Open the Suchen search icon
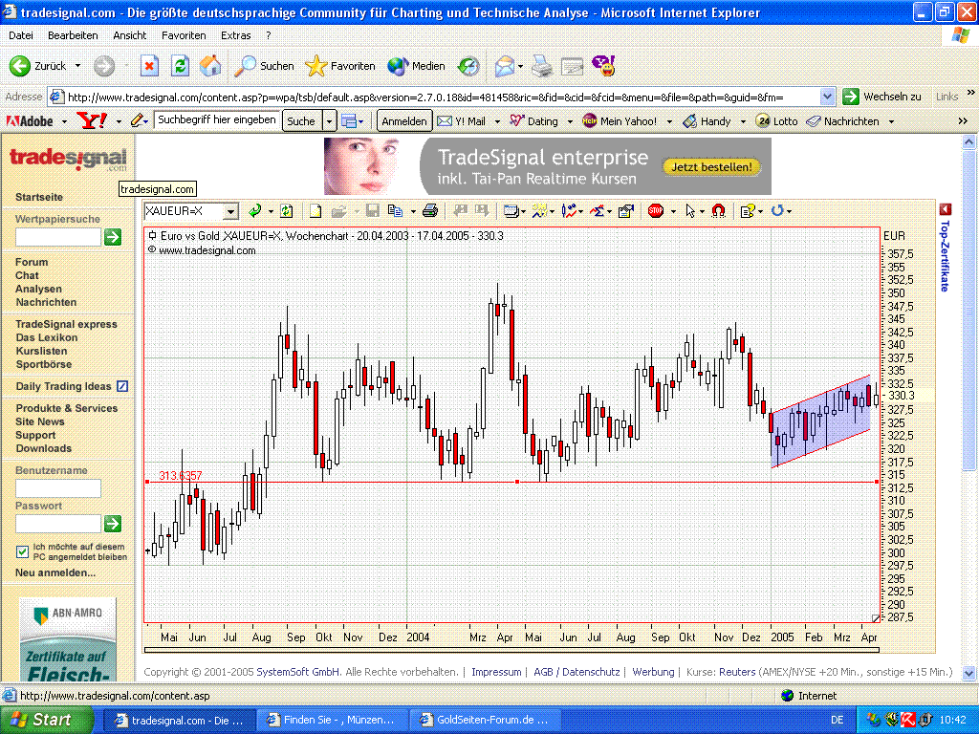 245,66
